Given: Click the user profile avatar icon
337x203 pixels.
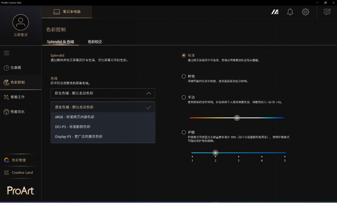Looking at the screenshot, I should pos(21,22).
